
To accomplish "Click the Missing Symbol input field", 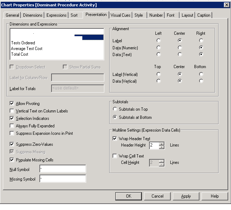I will [x=63, y=179].
